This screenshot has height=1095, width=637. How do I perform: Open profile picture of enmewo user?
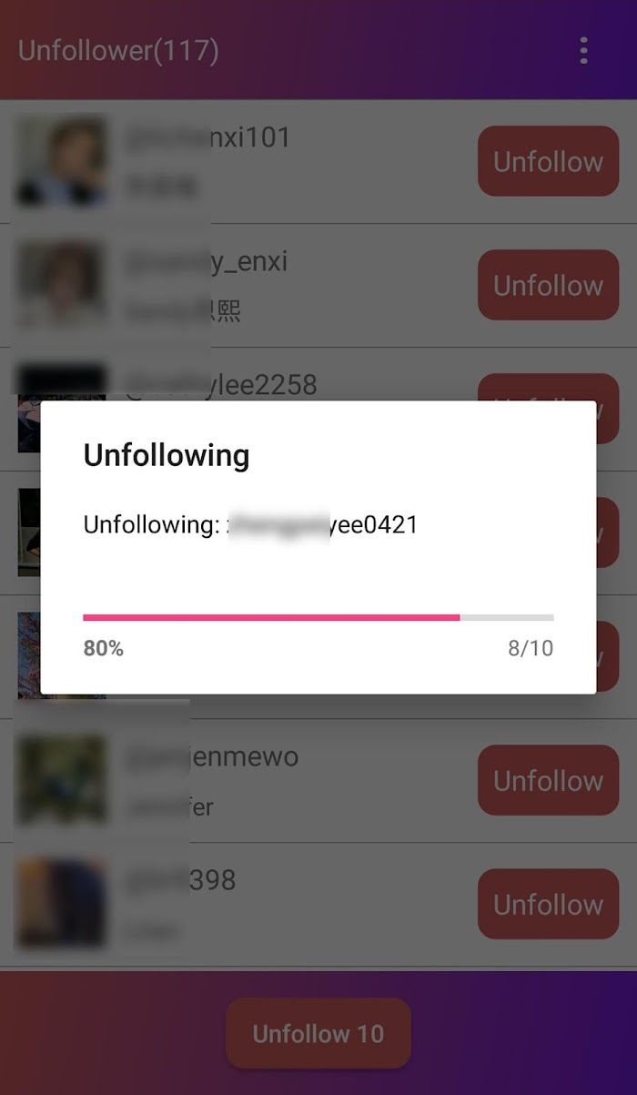click(62, 780)
